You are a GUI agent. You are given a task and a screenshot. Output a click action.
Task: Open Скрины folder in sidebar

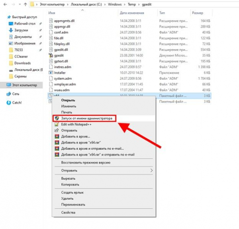[x=20, y=76]
